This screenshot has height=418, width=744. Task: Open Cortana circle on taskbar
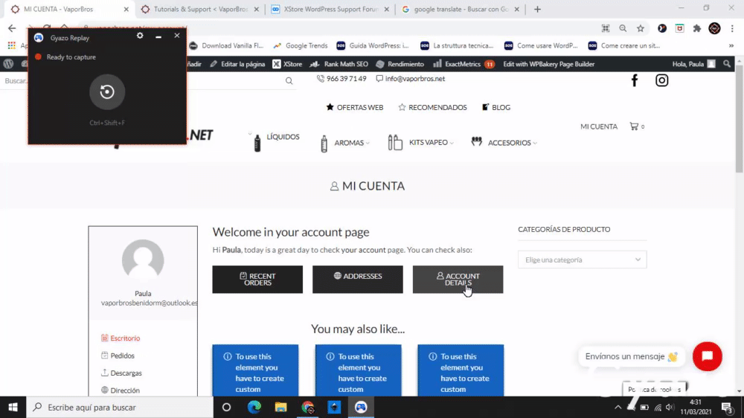pyautogui.click(x=226, y=407)
